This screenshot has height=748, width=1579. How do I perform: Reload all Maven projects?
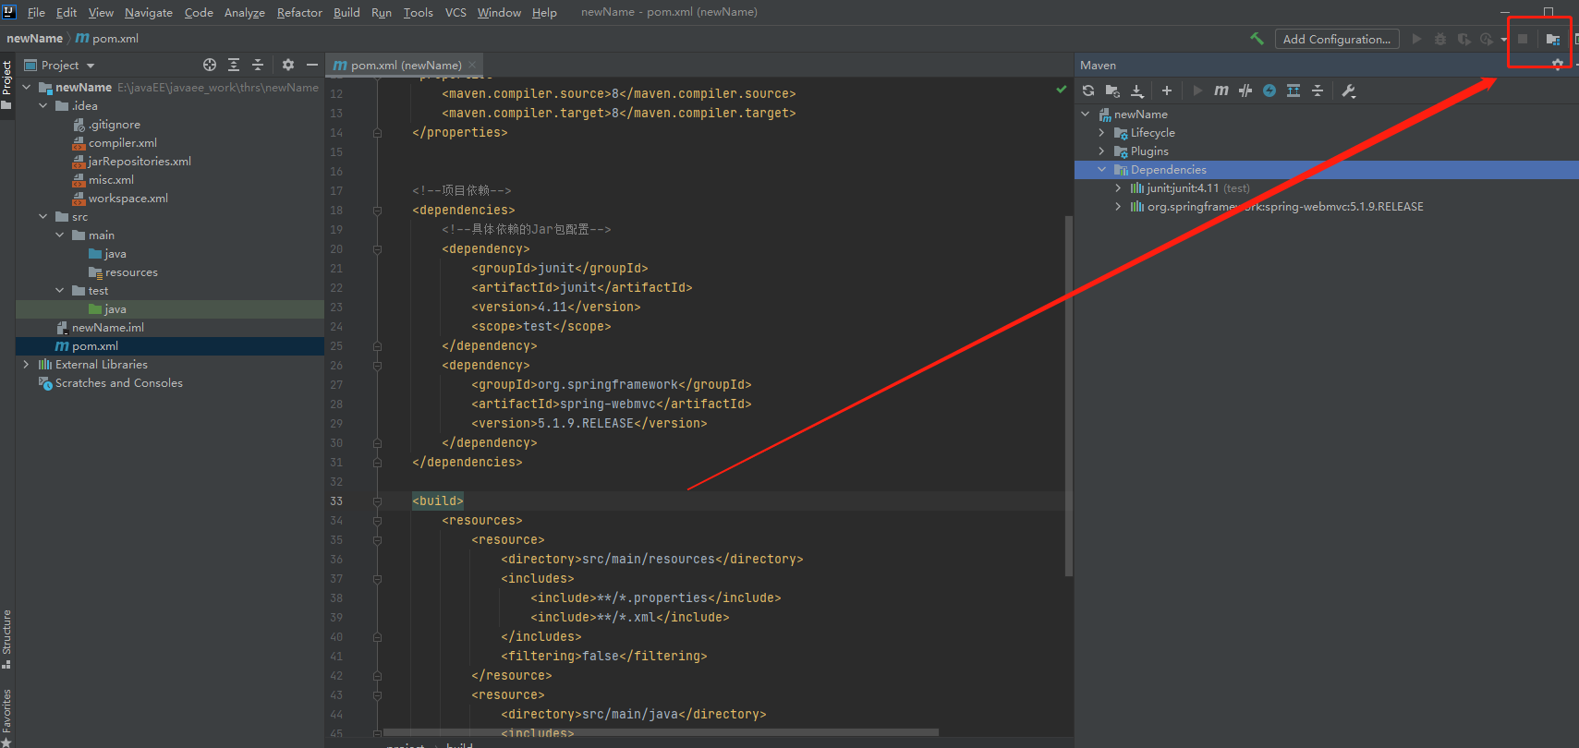click(1088, 90)
